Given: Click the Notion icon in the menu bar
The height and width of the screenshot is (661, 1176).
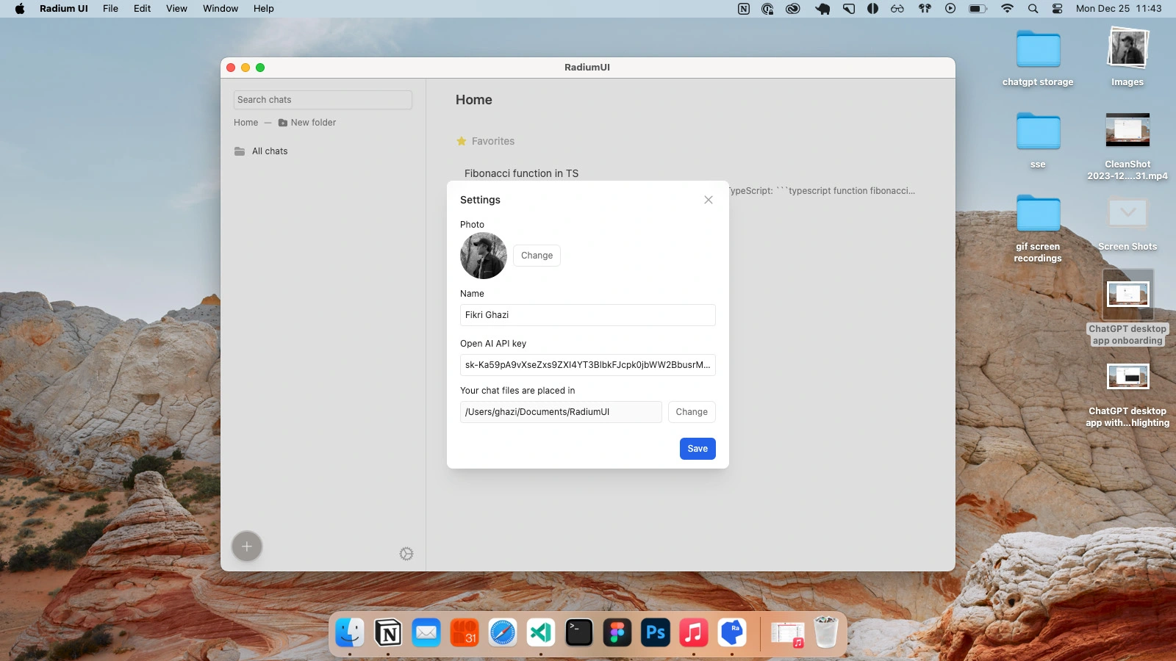Looking at the screenshot, I should (x=744, y=9).
